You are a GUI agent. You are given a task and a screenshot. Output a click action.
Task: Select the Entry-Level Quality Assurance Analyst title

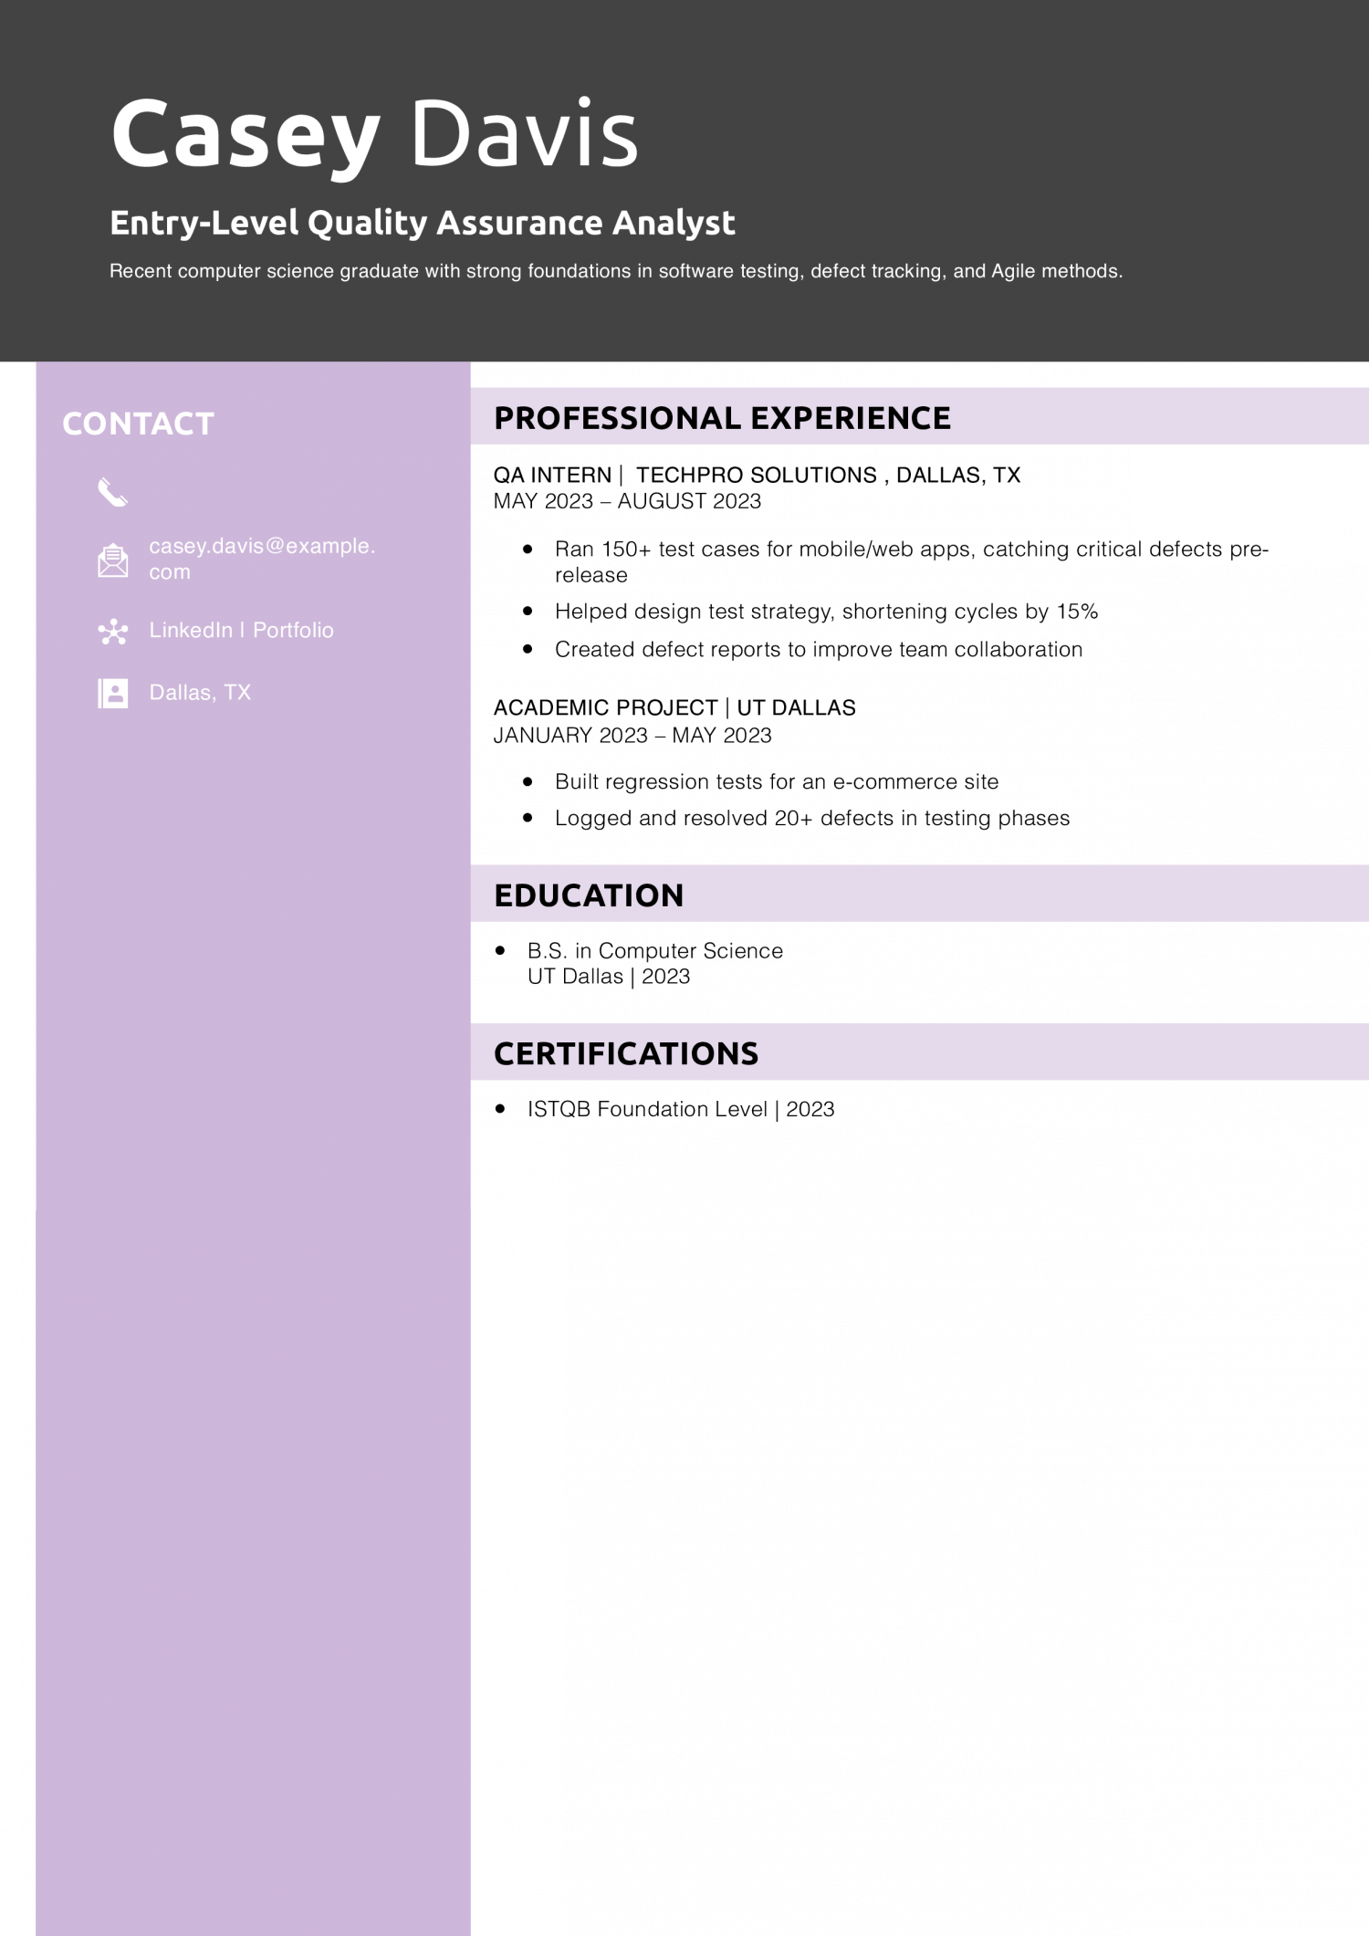(x=422, y=223)
